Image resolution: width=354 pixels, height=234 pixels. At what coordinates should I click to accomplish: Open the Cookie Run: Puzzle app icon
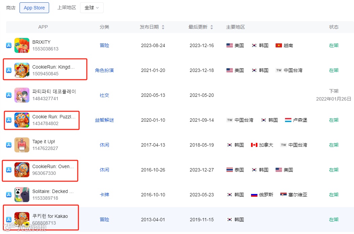[x=22, y=120]
